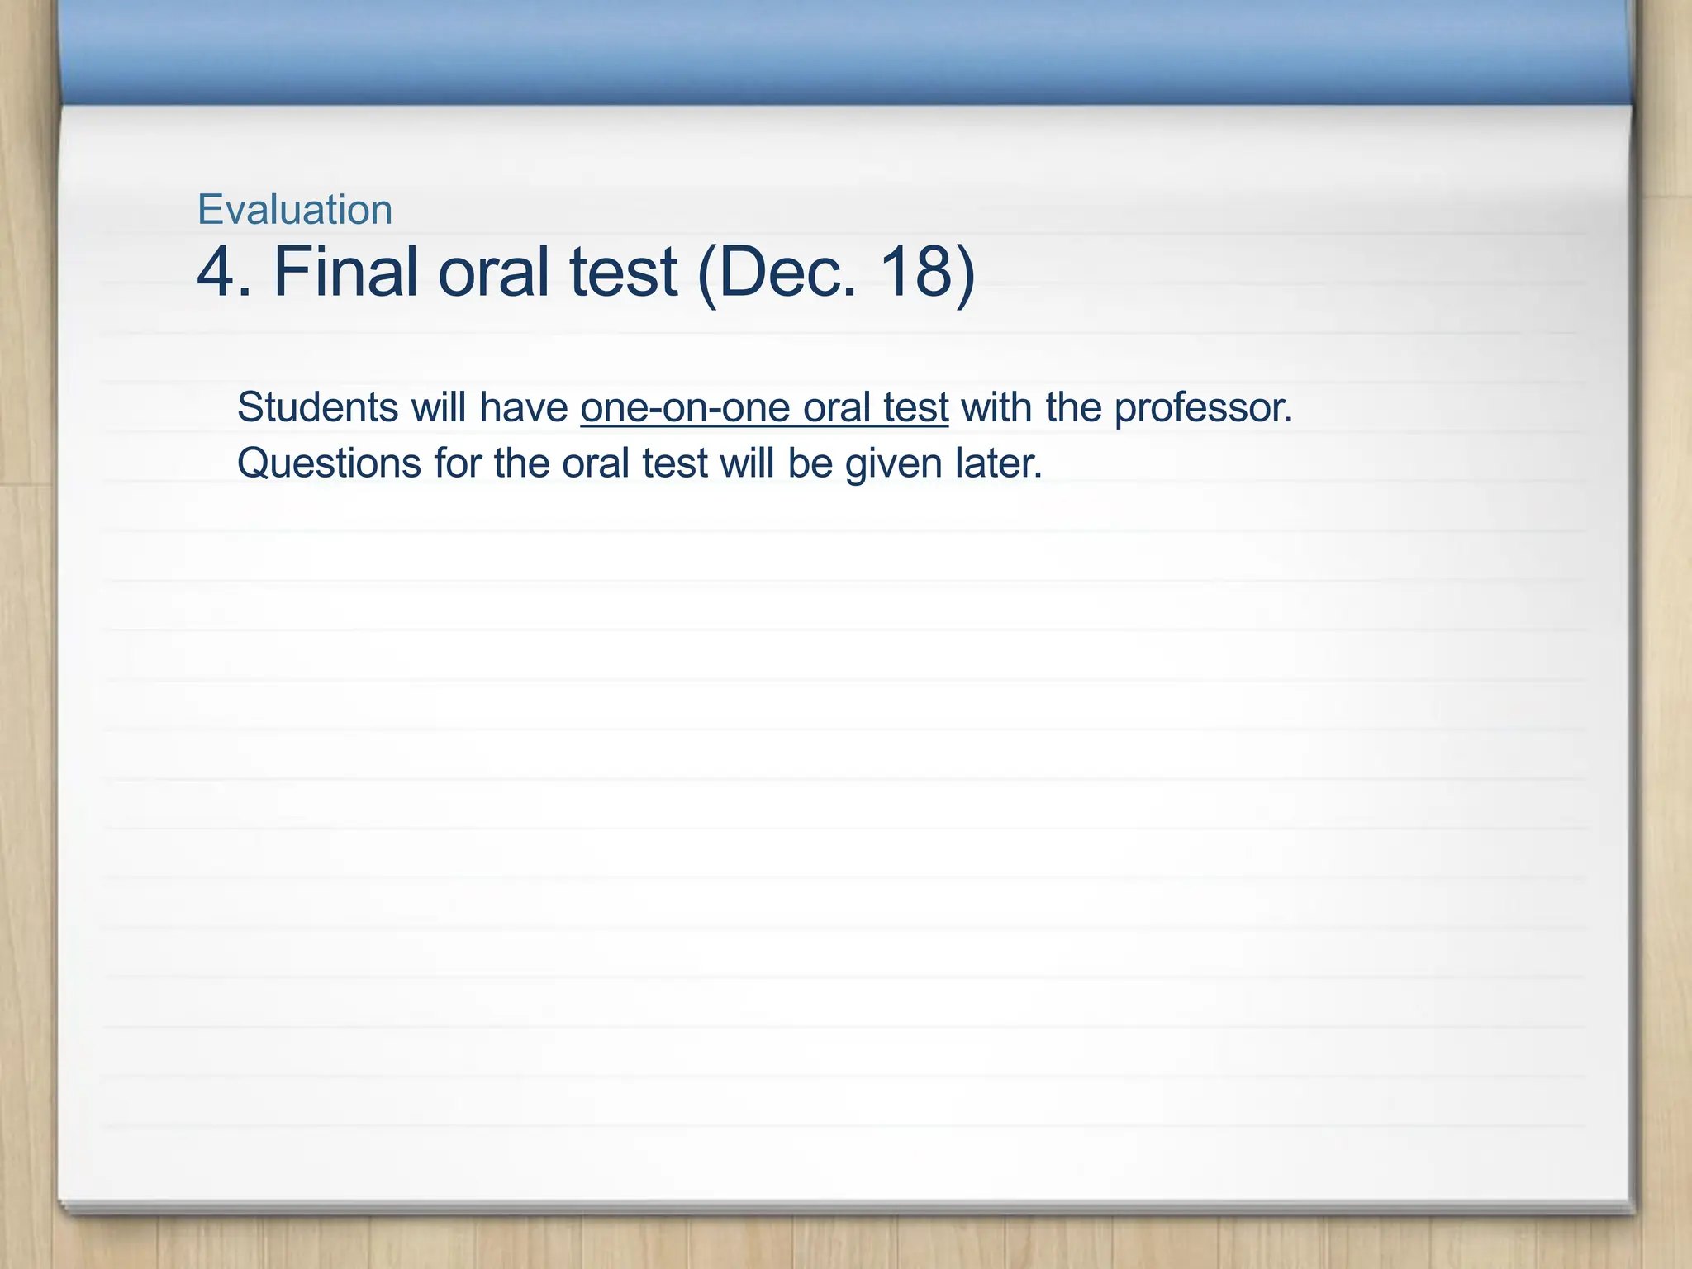Click the '(Dec. 18)' date in title

836,273
